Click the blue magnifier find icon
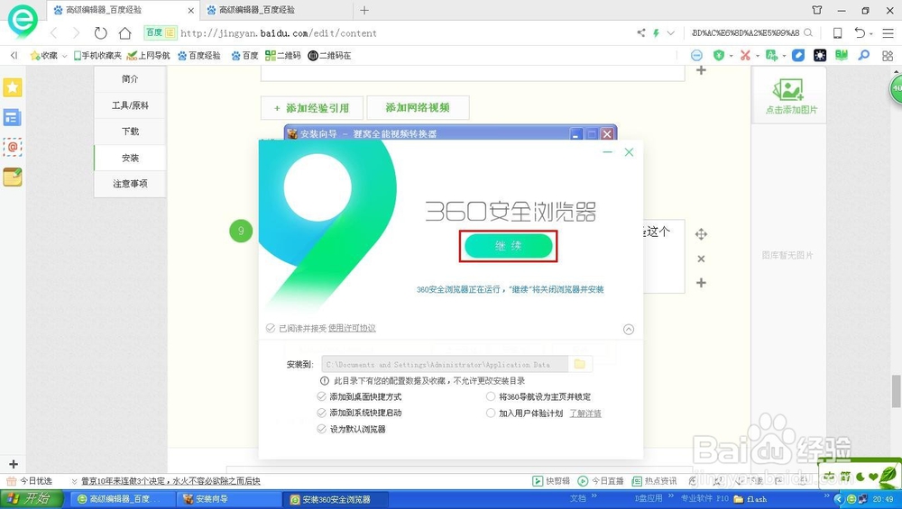 click(x=863, y=55)
